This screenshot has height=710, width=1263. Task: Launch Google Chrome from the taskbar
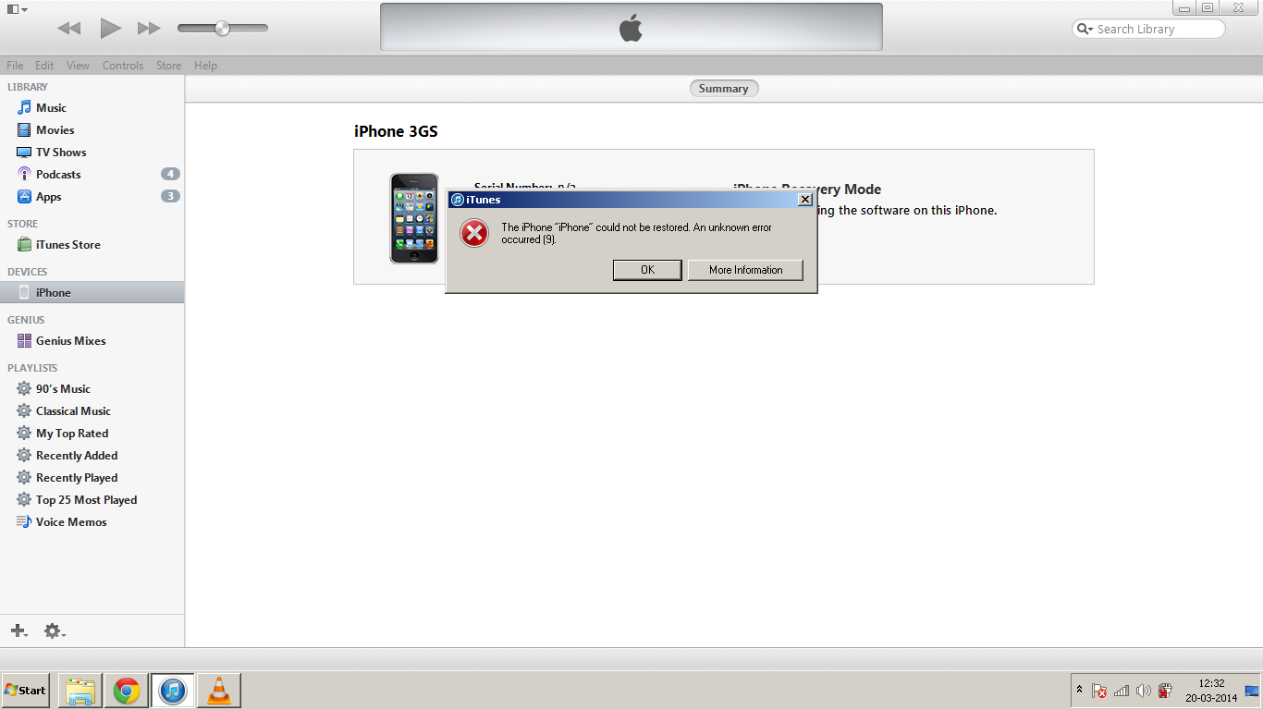coord(127,691)
